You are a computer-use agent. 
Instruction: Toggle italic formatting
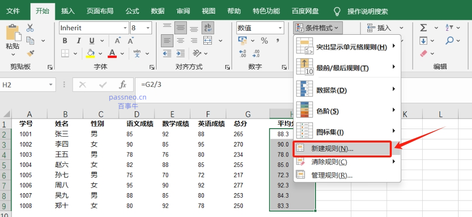click(x=79, y=41)
